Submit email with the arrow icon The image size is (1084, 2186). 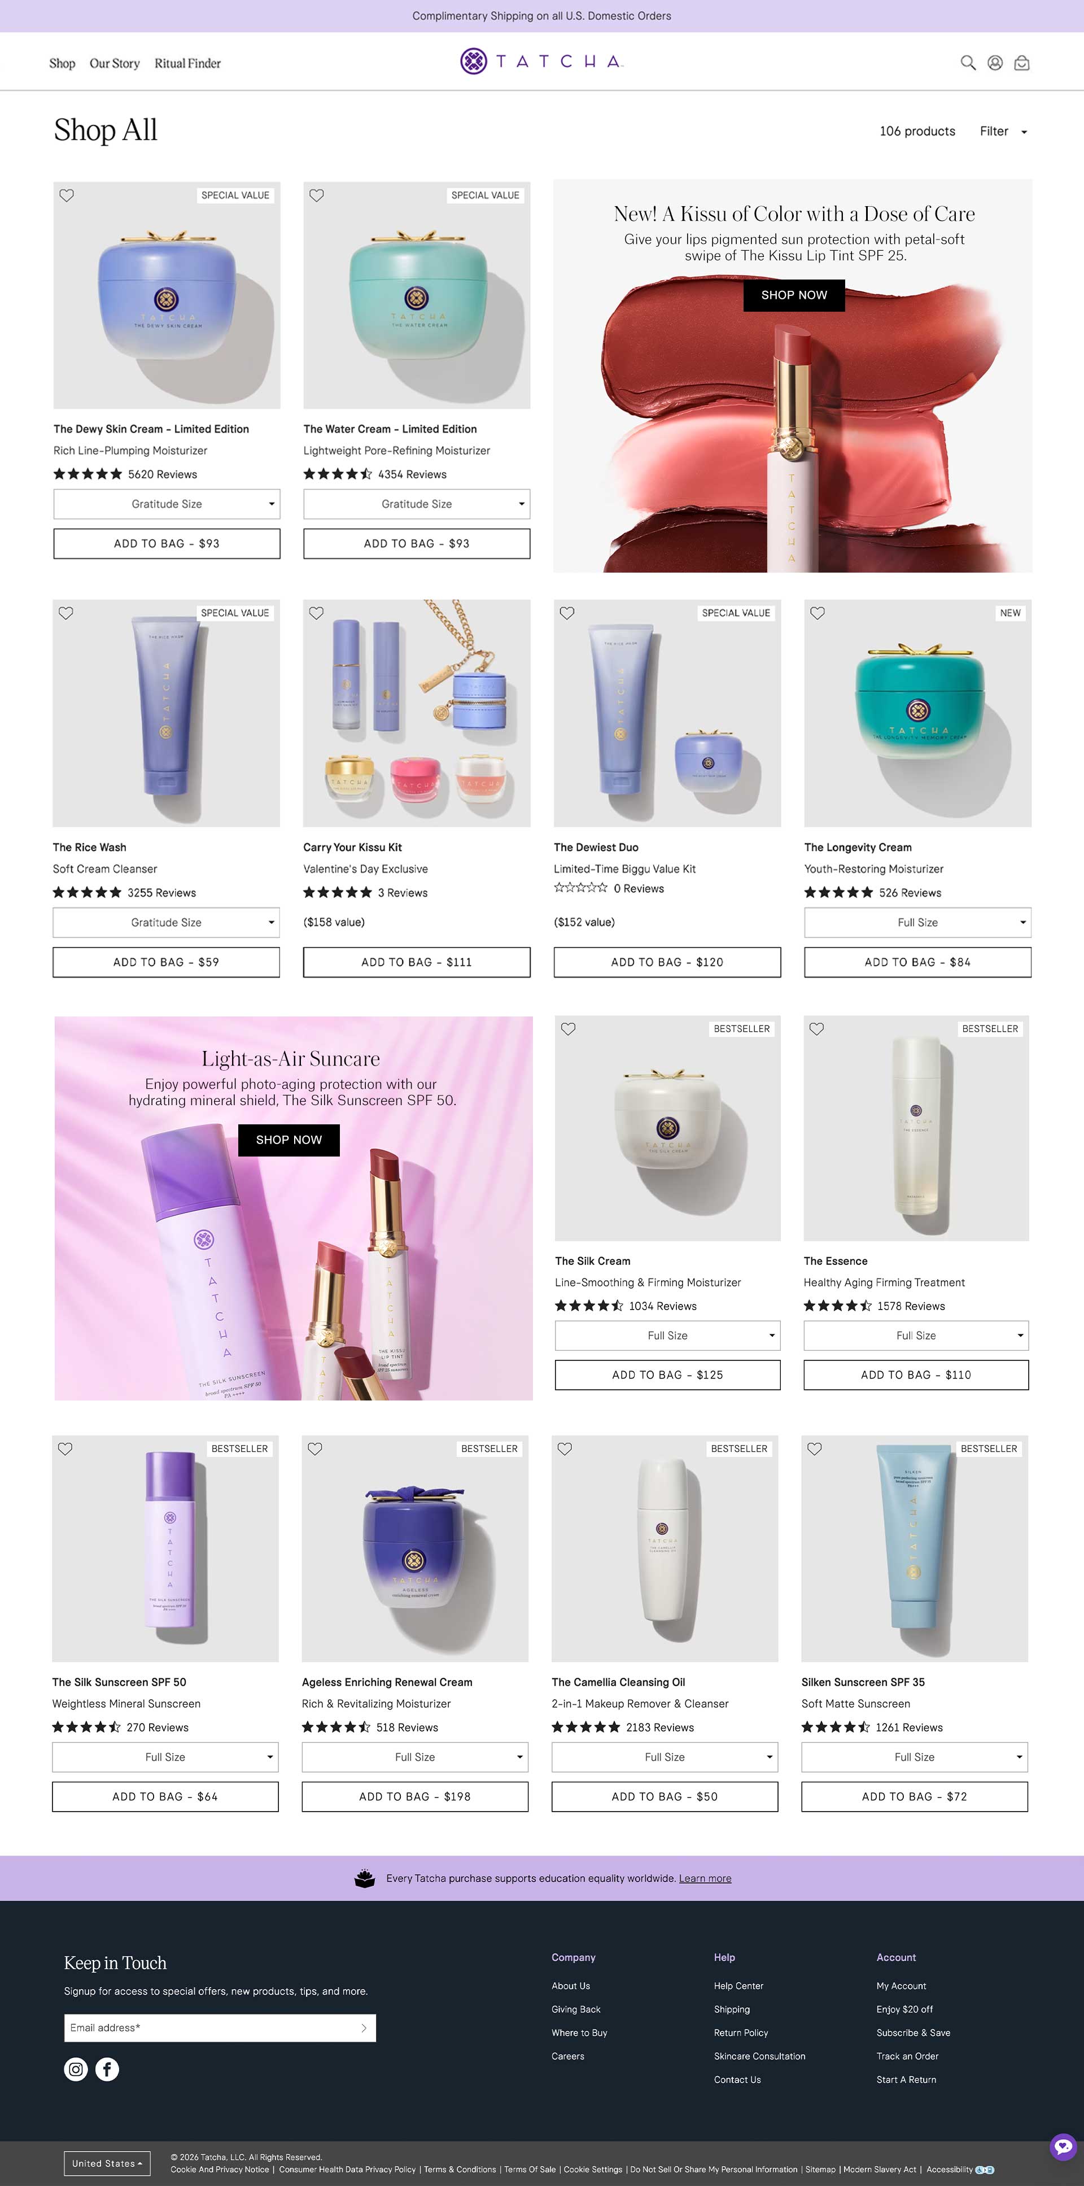[364, 2027]
